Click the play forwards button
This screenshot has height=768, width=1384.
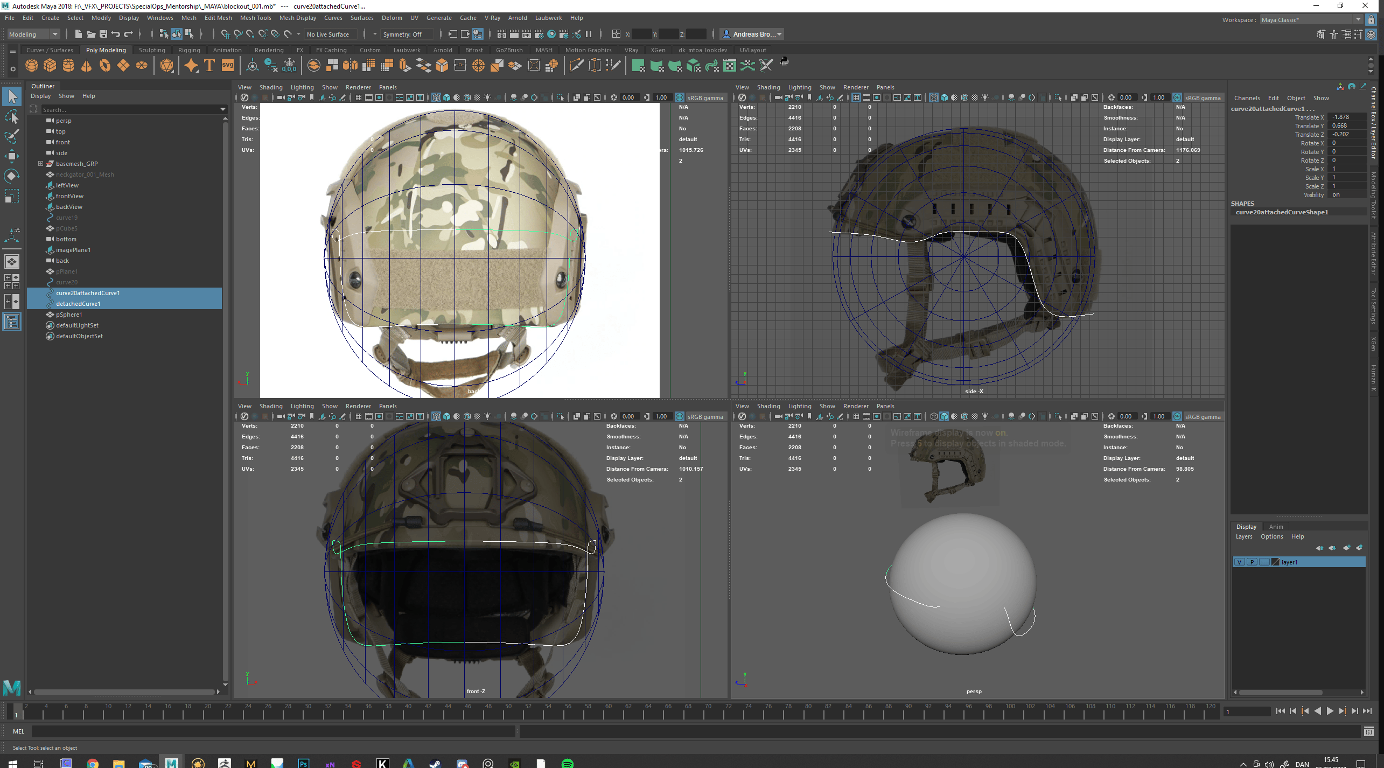point(1330,711)
